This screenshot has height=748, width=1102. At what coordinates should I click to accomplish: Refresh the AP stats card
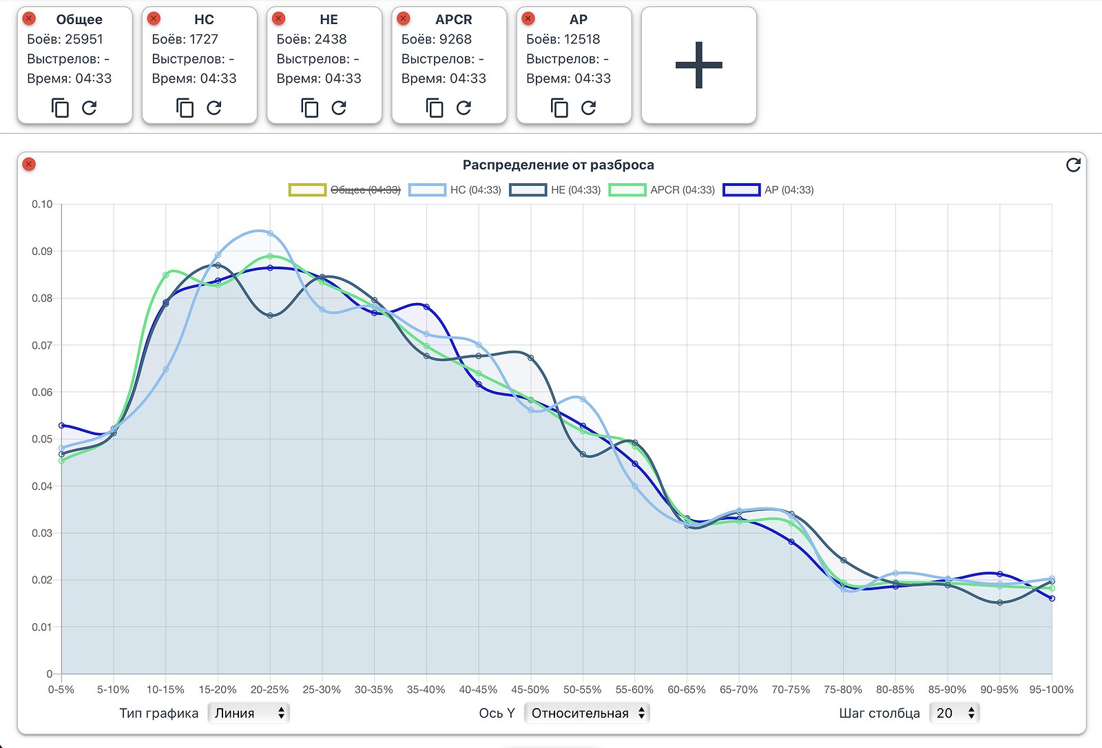pos(588,108)
